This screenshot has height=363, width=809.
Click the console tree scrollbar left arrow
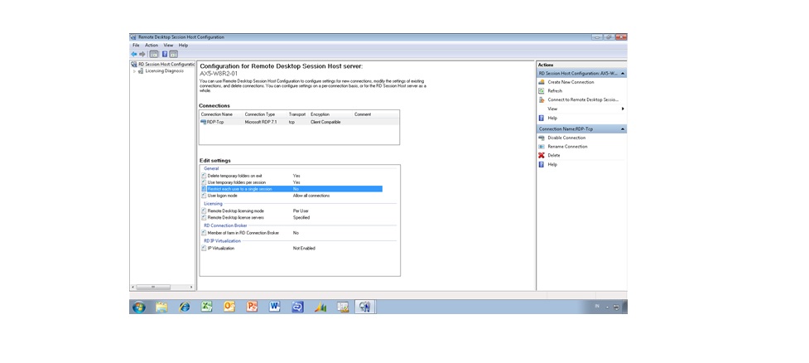click(x=132, y=287)
